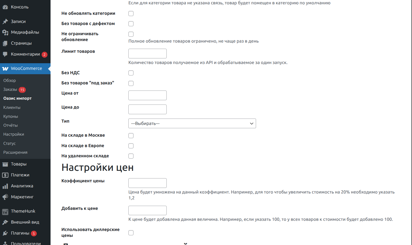Screen dimensions: 412x245
Task: Open the Консоль dashboard icon
Action: coord(5,7)
